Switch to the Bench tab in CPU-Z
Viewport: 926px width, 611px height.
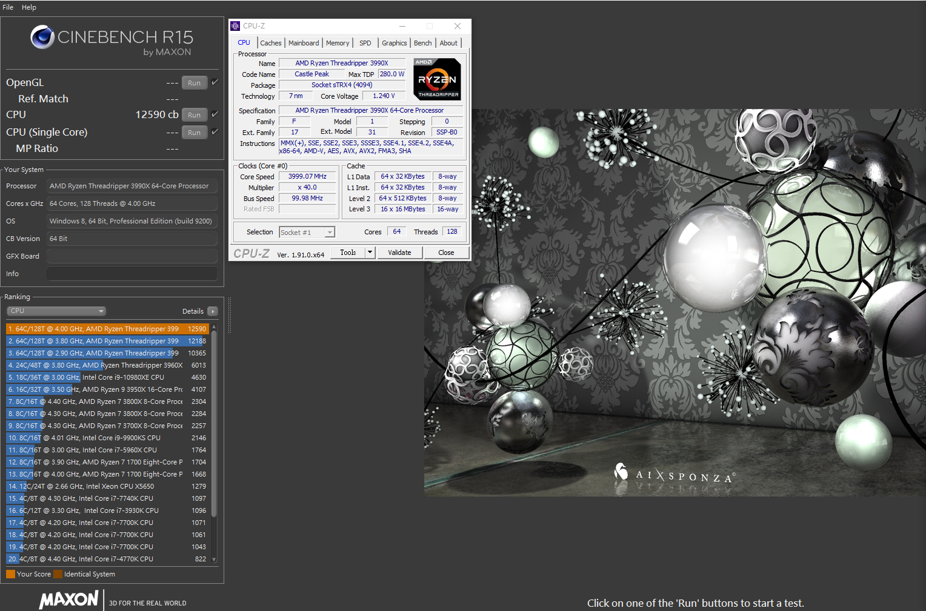[423, 43]
